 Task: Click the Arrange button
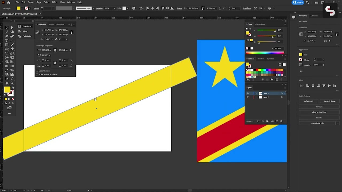pyautogui.click(x=319, y=107)
